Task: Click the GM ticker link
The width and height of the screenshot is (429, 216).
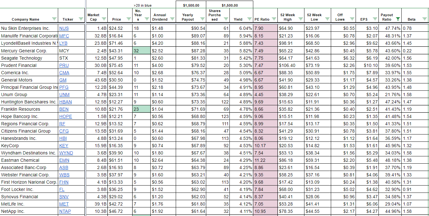Action: pyautogui.click(x=63, y=80)
